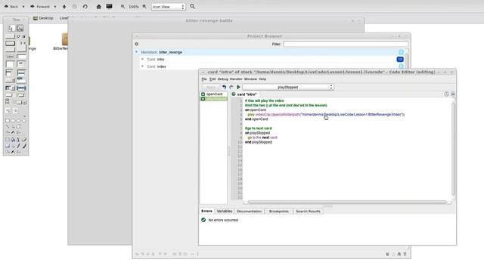Collapse the Mainstack bitter_revenge tree node
The height and width of the screenshot is (272, 484).
tap(136, 52)
